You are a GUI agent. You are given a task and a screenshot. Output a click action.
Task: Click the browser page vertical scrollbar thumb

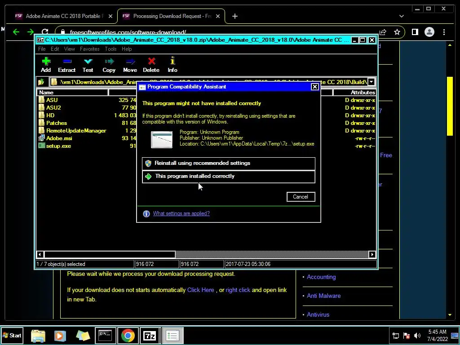point(450,106)
